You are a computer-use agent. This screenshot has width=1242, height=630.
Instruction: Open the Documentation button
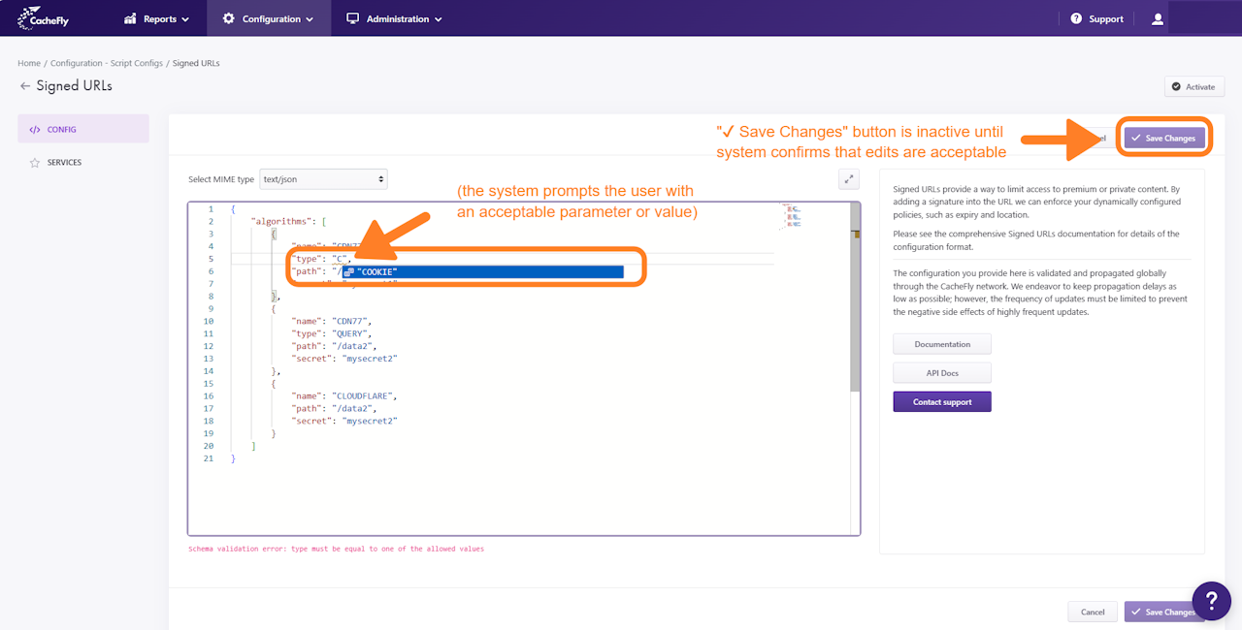pyautogui.click(x=942, y=344)
